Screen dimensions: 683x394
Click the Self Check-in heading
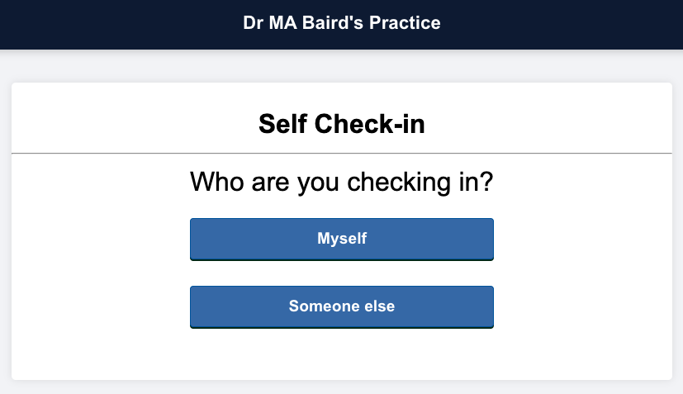[341, 125]
